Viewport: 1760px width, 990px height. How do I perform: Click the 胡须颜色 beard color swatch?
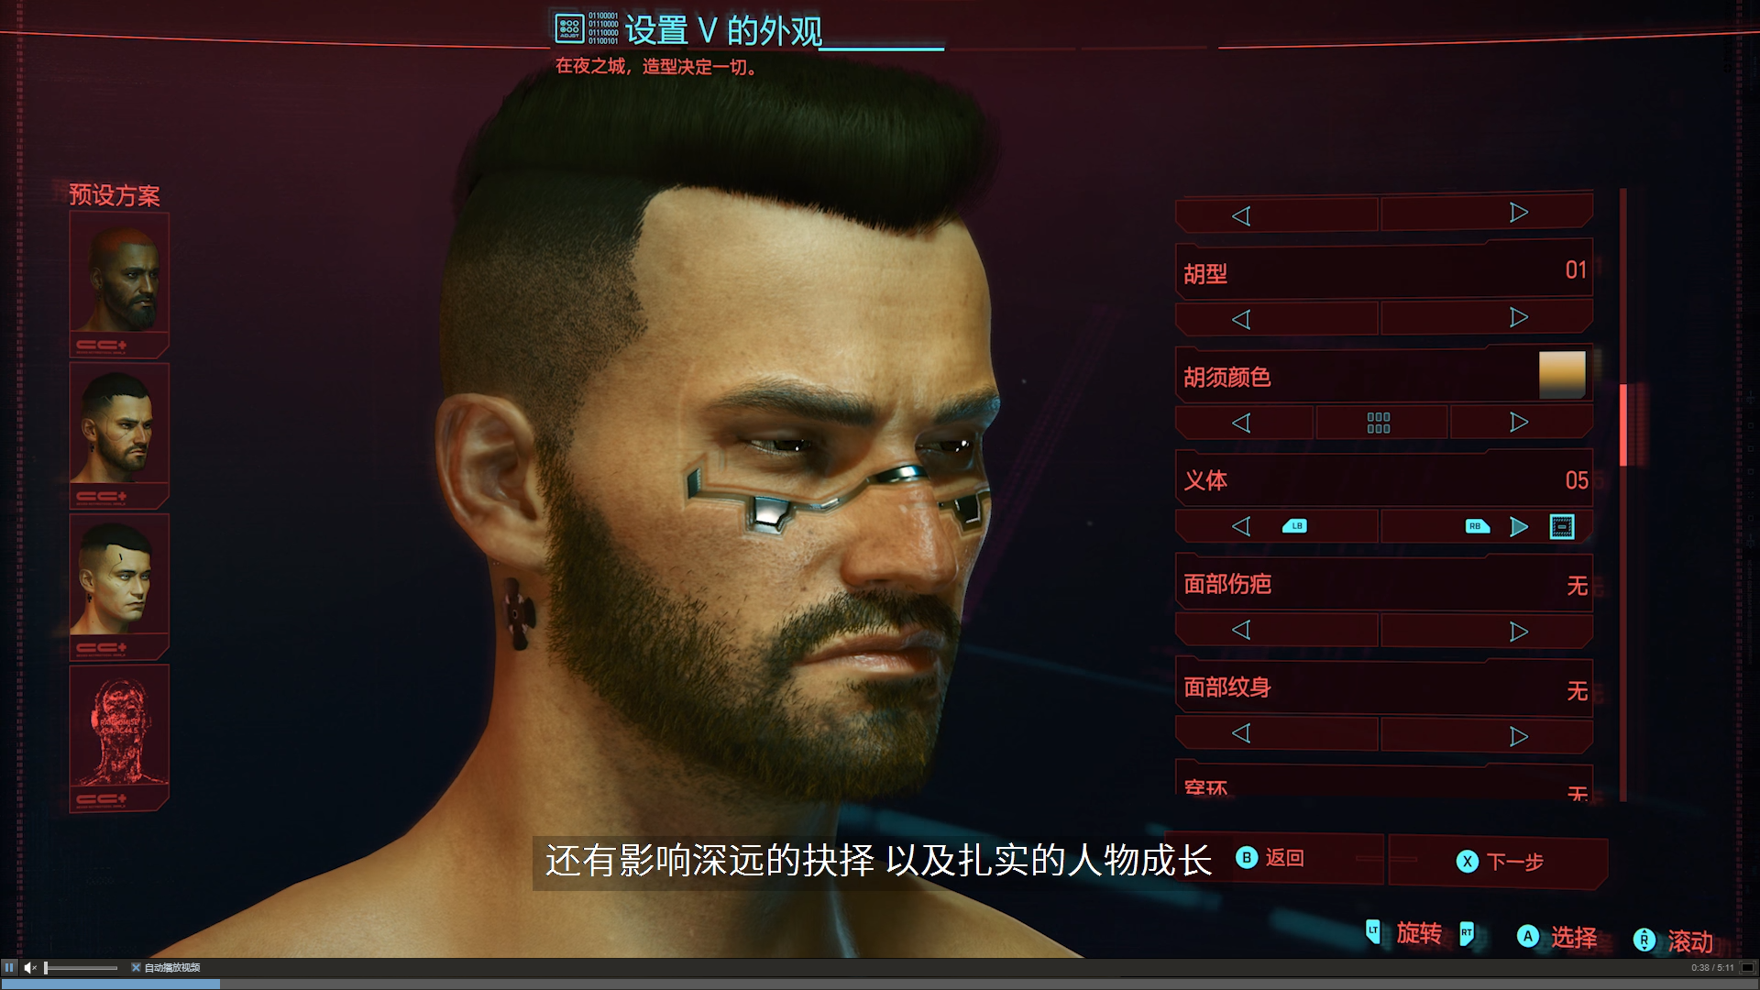coord(1562,375)
